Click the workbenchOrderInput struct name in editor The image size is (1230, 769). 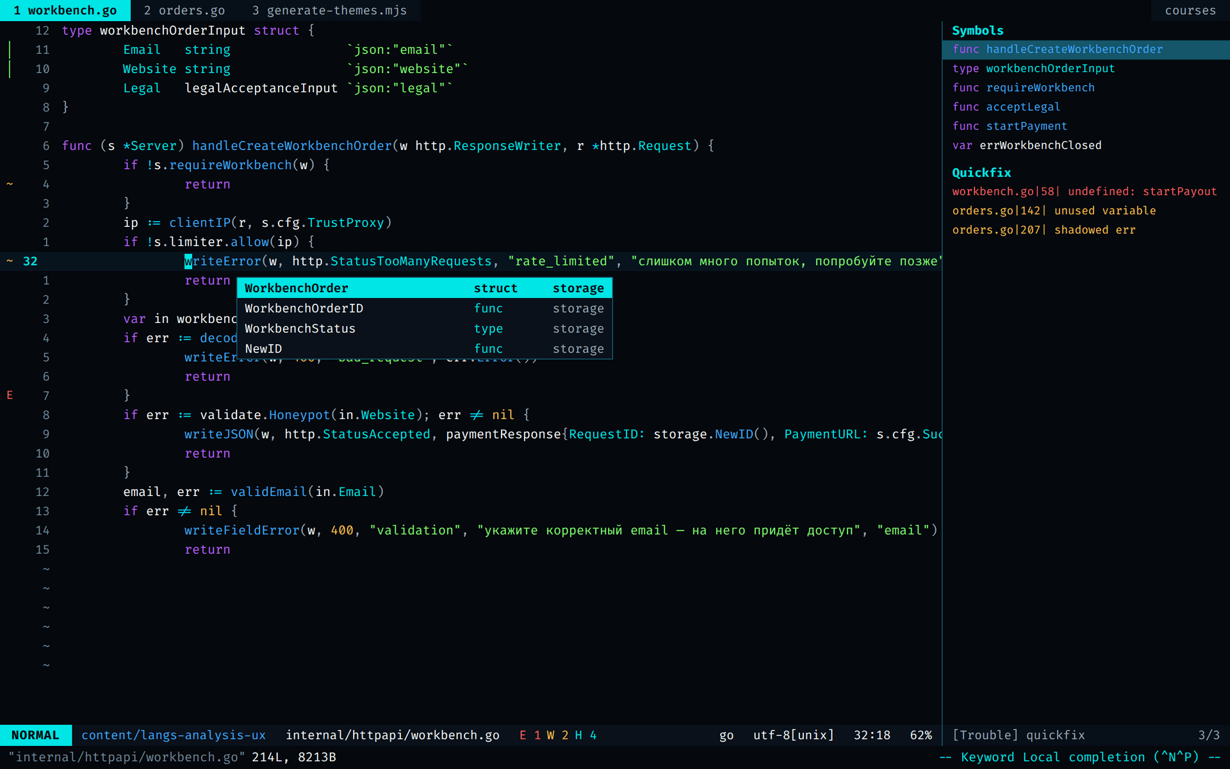173,30
